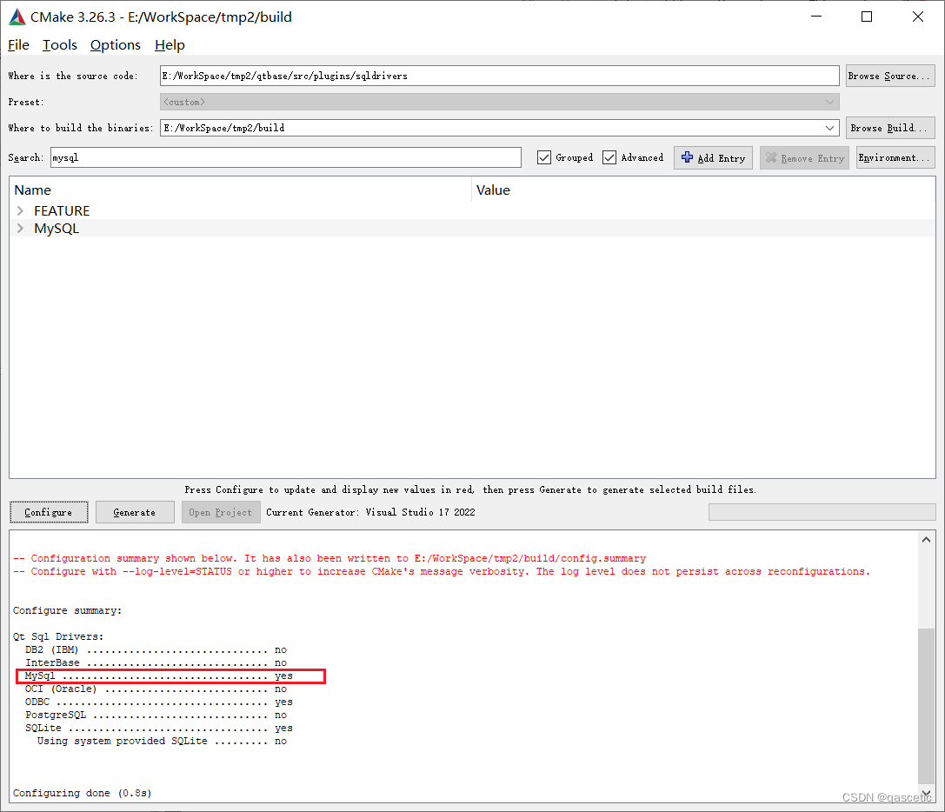945x812 pixels.
Task: Click the Name column header
Action: pos(241,190)
